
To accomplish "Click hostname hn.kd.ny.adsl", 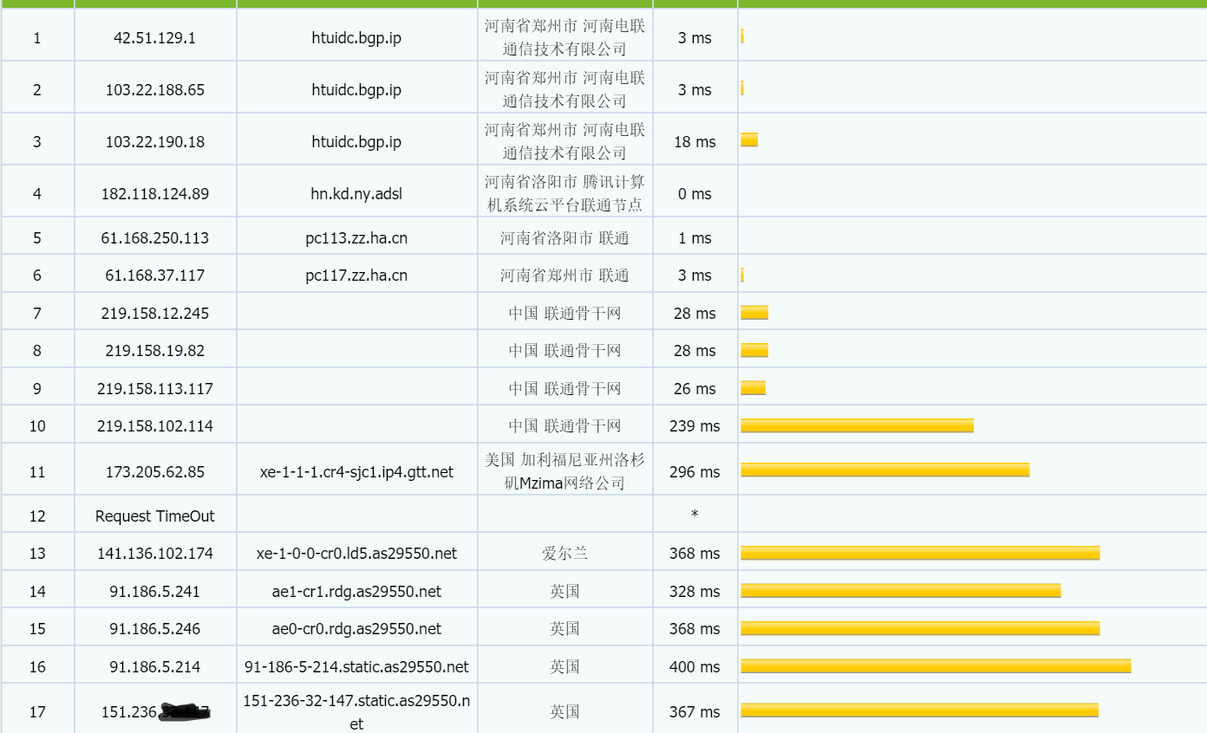I will tap(356, 194).
